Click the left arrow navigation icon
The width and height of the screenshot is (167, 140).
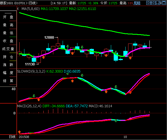149,3
